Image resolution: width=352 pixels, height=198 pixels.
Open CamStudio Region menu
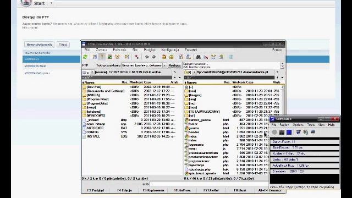(x=284, y=125)
